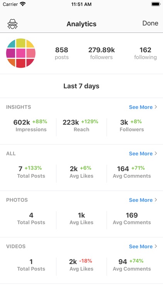163x290 pixels.
Task: Open See More for Photos
Action: point(141,200)
